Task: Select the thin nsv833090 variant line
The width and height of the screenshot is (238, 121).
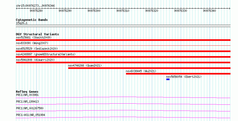Action: pyautogui.click(x=123, y=45)
